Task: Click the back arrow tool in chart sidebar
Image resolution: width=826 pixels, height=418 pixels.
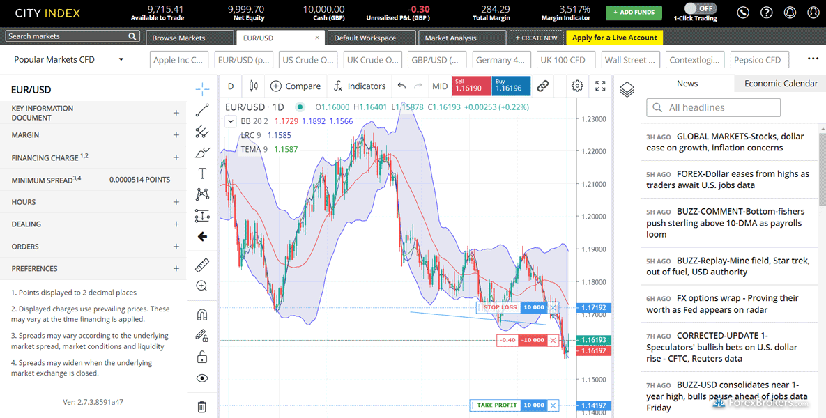Action: pyautogui.click(x=202, y=237)
